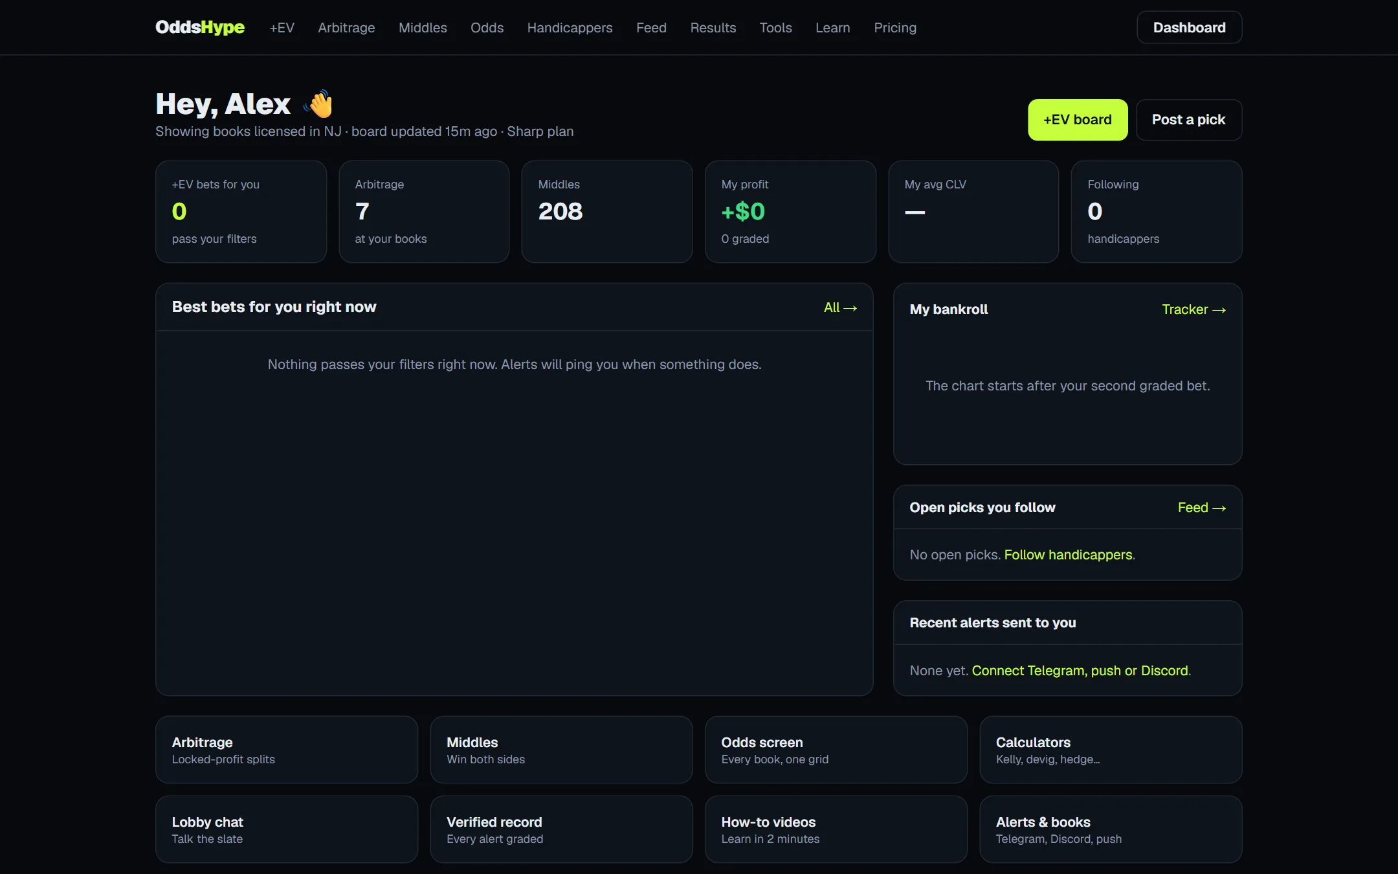Open the Verified record tile
Viewport: 1398px width, 874px height.
pyautogui.click(x=561, y=829)
